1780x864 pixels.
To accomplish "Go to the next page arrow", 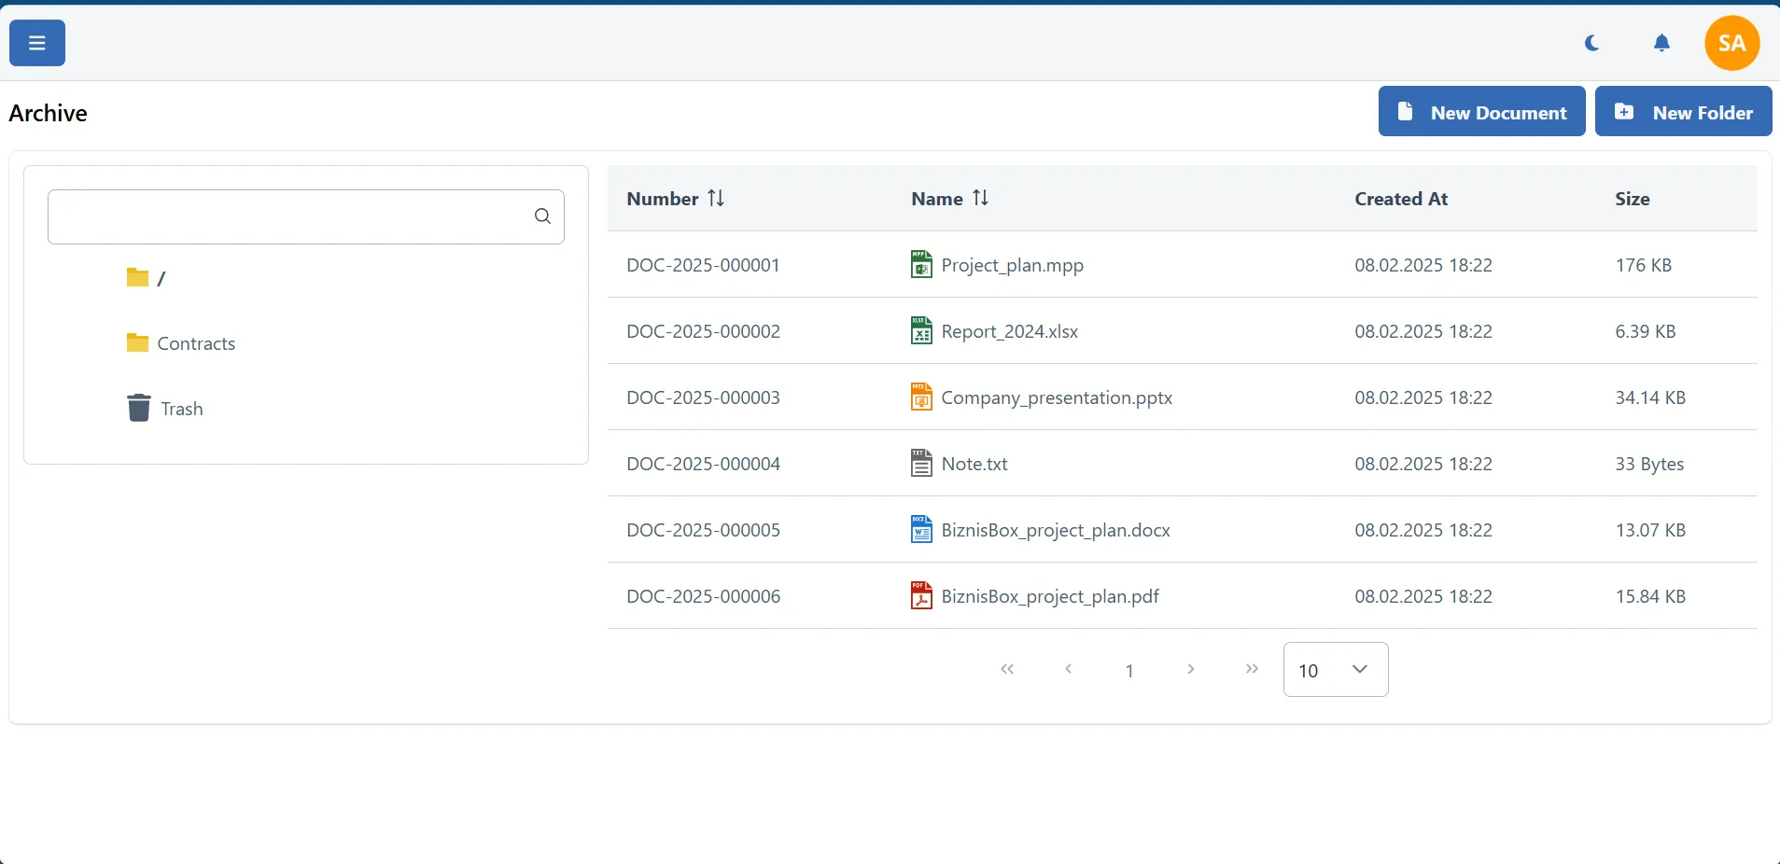I will [x=1191, y=669].
